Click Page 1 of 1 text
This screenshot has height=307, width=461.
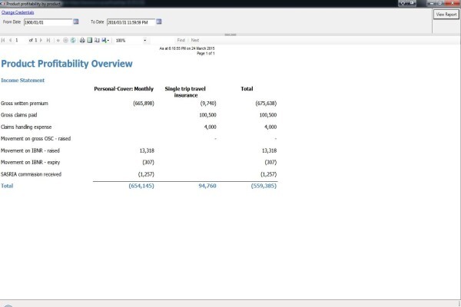click(206, 54)
